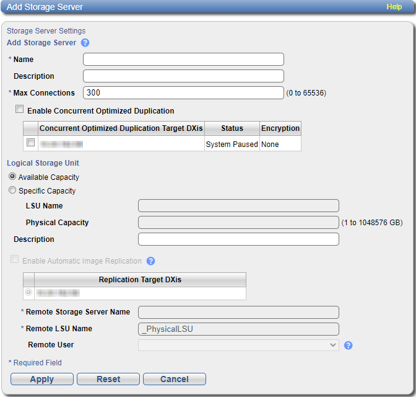This screenshot has height=397, width=416.
Task: Click the storage server Description field
Action: coord(183,76)
